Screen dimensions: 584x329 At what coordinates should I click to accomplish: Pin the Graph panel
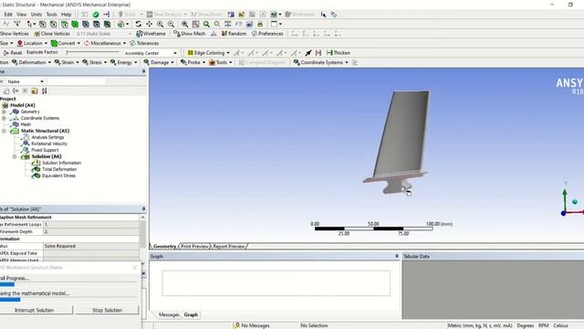pyautogui.click(x=397, y=256)
